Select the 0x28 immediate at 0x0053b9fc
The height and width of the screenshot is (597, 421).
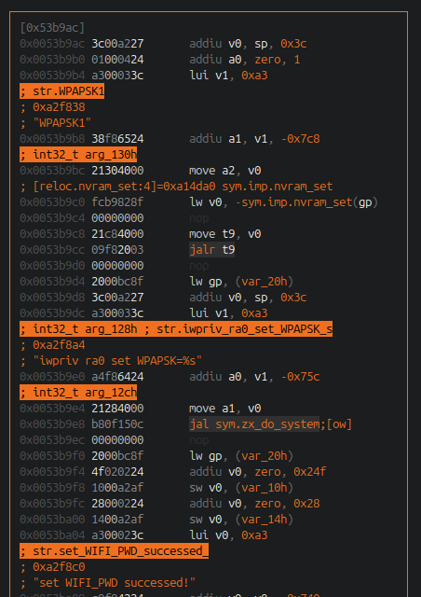pyautogui.click(x=306, y=504)
